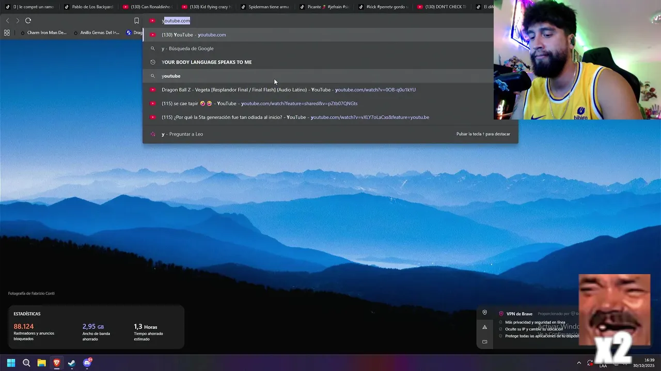
Task: Click 'Fotografía de Fabrizio Conti' photo credit
Action: tap(32, 294)
